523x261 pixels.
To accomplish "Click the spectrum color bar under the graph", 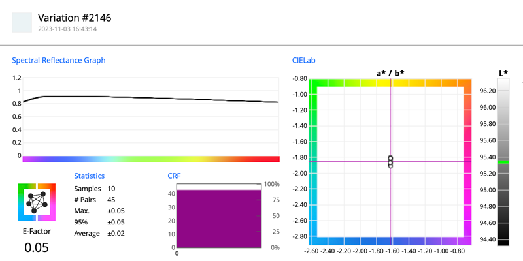I will (x=151, y=159).
